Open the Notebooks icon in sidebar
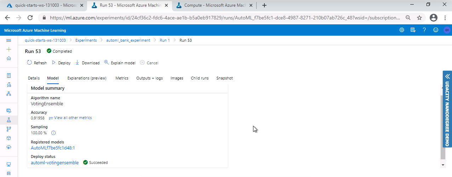 coord(9,75)
